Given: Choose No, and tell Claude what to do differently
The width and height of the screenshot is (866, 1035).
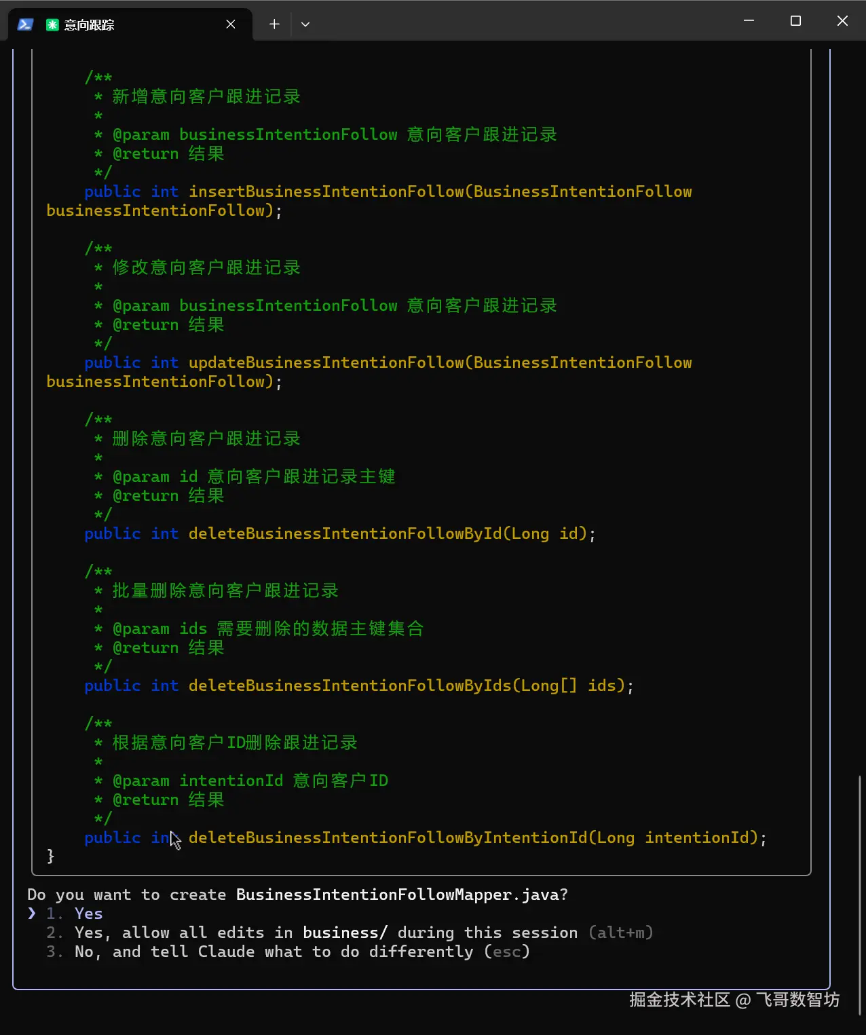Looking at the screenshot, I should coord(288,952).
